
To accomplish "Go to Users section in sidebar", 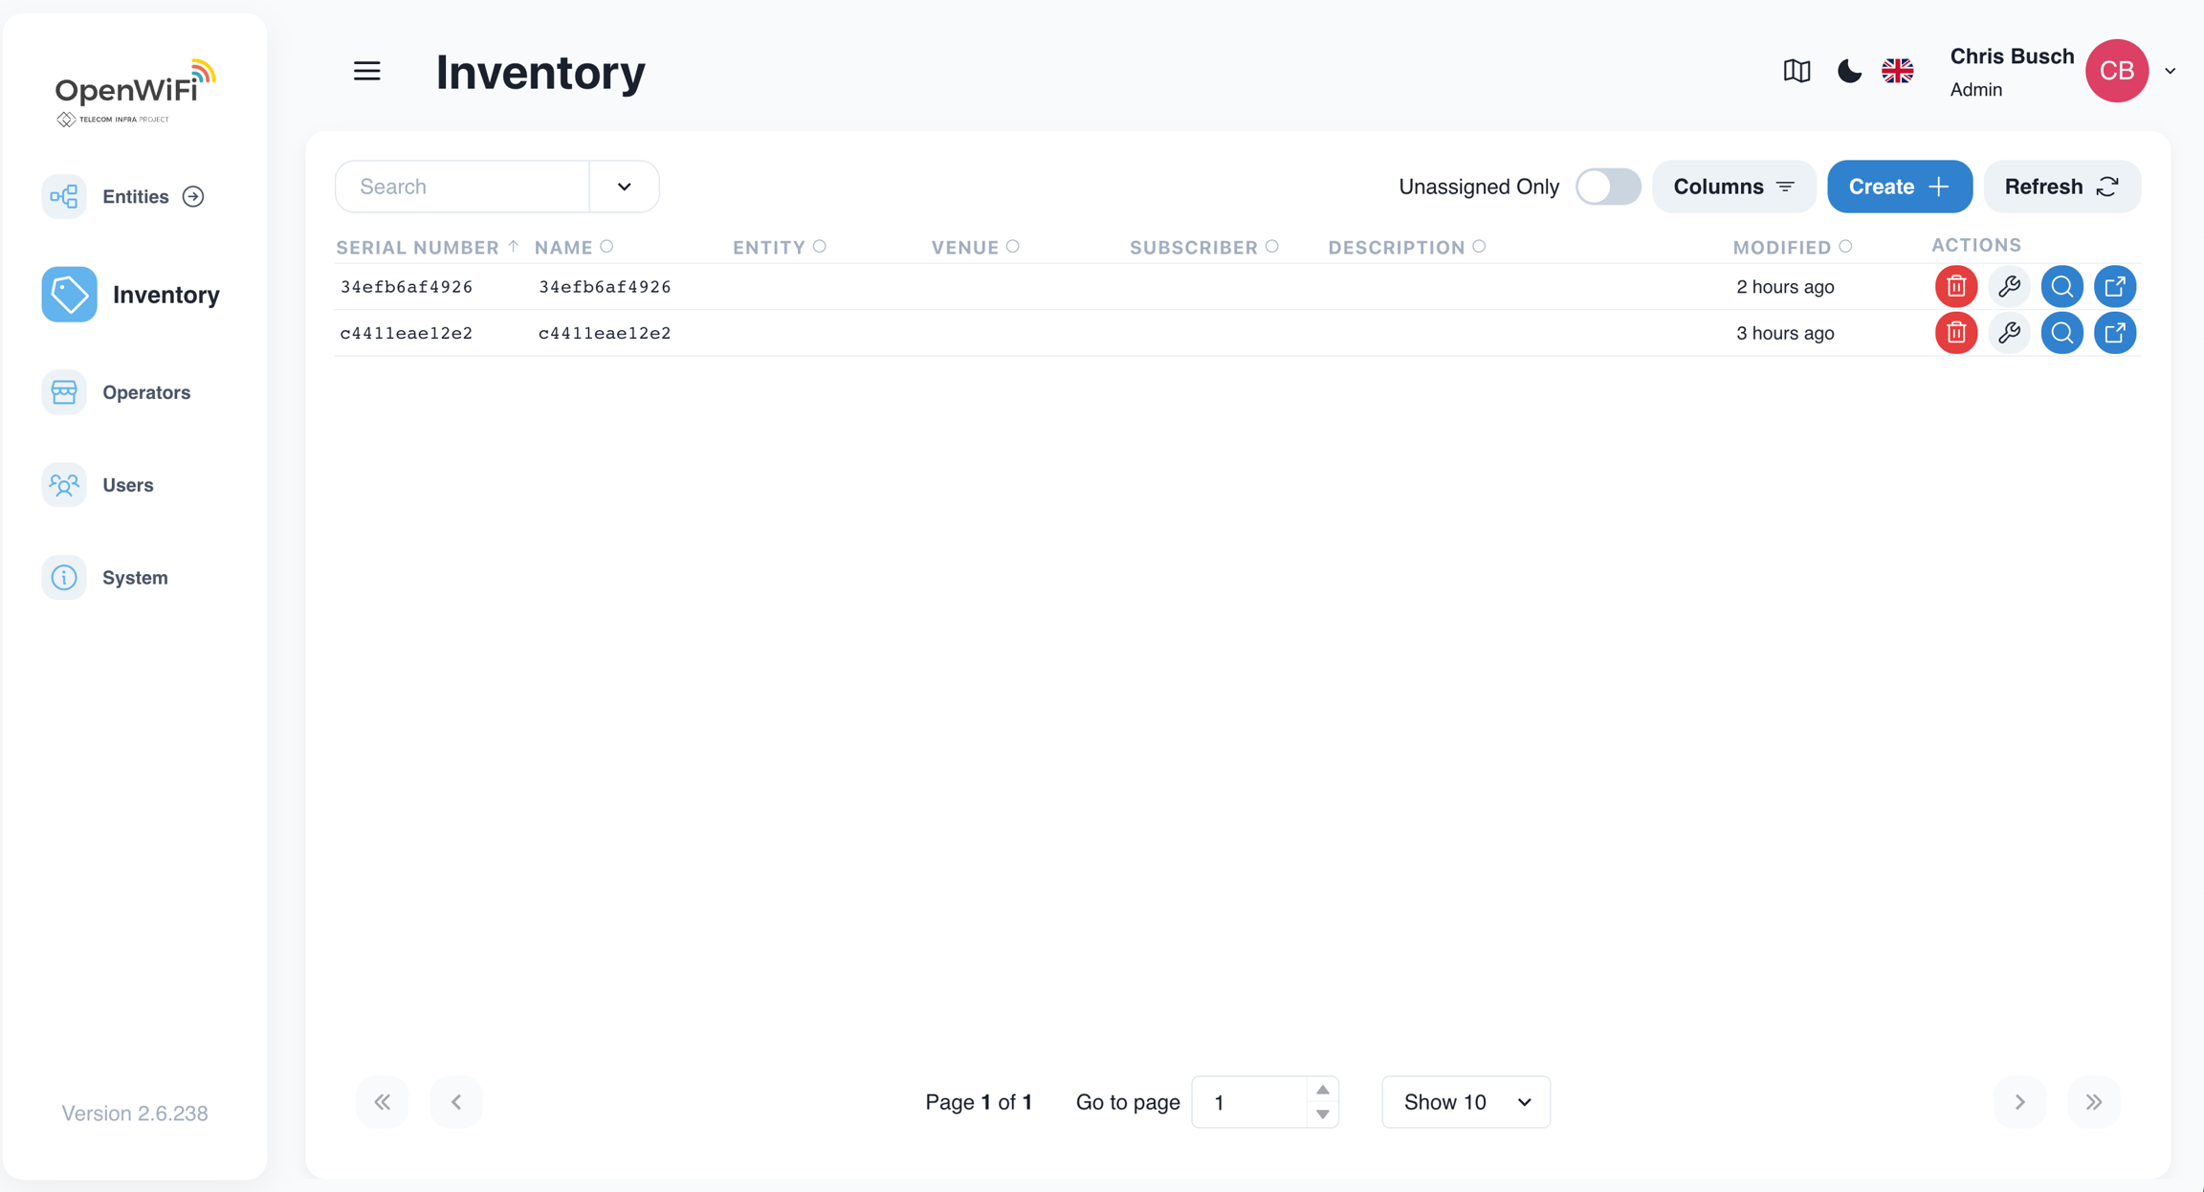I will 127,485.
